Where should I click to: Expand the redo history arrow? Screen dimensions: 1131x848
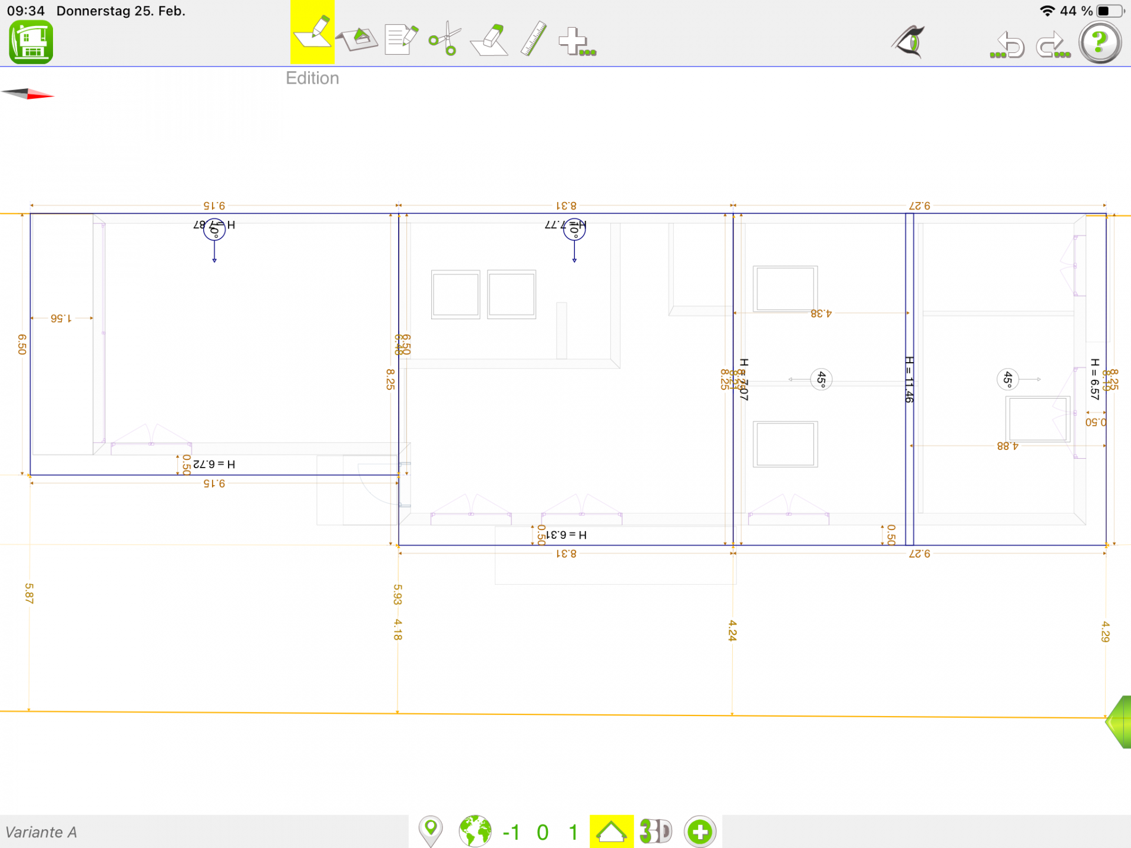coord(1053,45)
